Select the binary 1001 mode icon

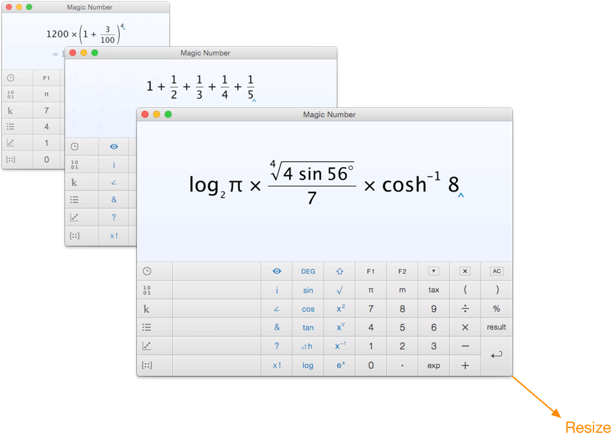146,290
